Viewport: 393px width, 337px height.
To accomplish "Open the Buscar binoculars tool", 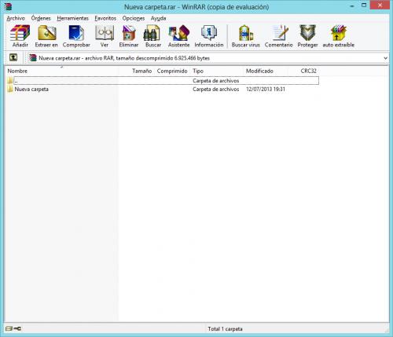I will tap(153, 36).
